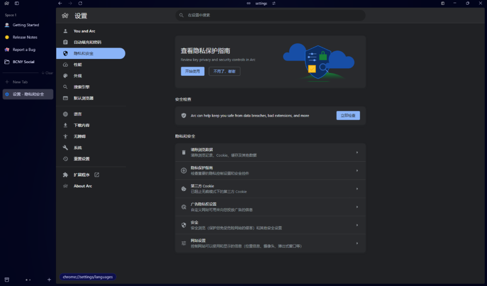The height and width of the screenshot is (286, 487).
Task: Open 系统 settings section
Action: [91, 148]
